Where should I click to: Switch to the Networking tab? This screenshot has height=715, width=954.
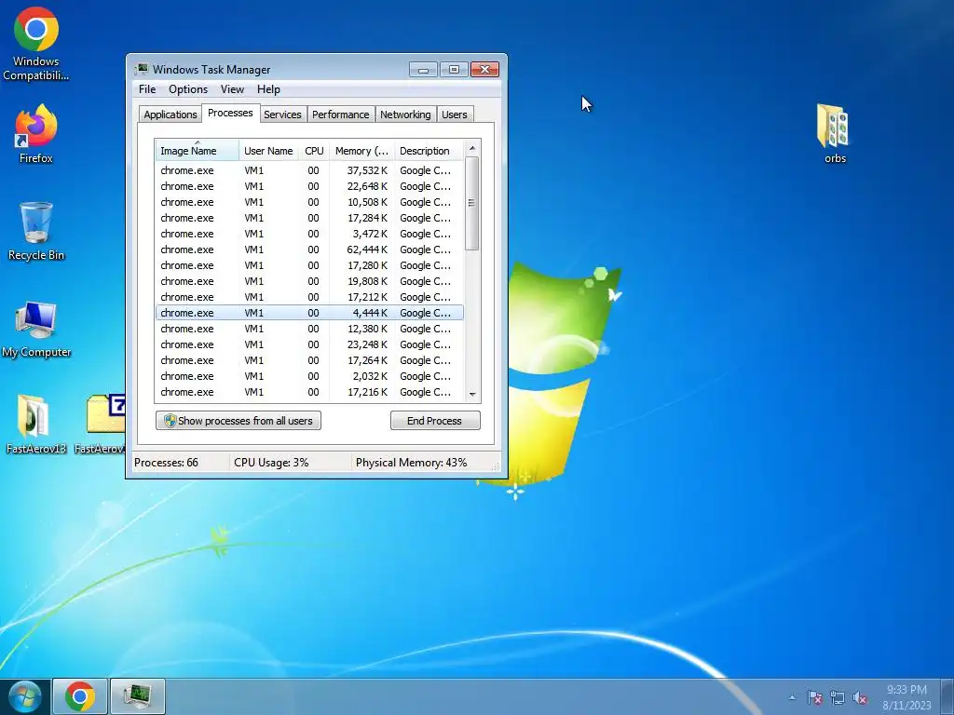(405, 115)
